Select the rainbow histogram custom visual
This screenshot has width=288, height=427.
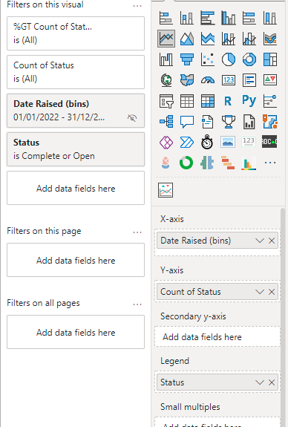(x=249, y=163)
